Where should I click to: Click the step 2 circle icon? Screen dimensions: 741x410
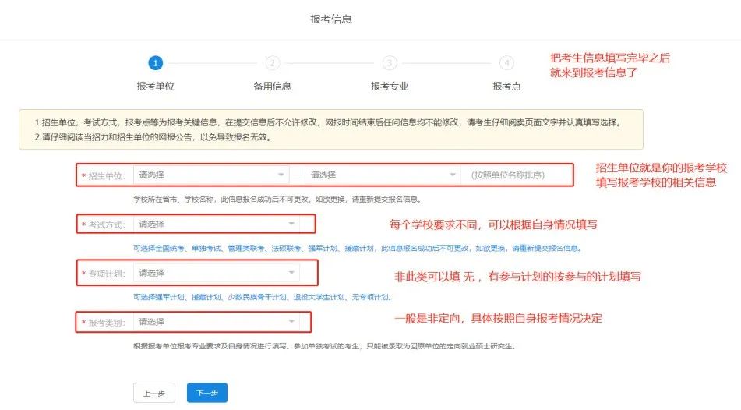click(x=273, y=63)
